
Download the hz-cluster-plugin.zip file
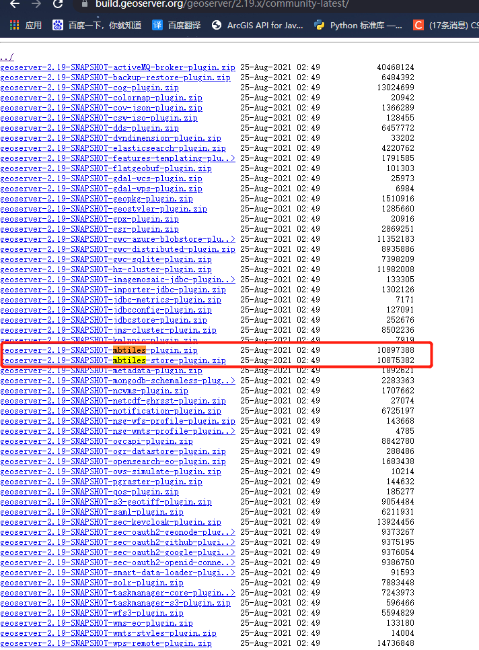click(x=106, y=269)
